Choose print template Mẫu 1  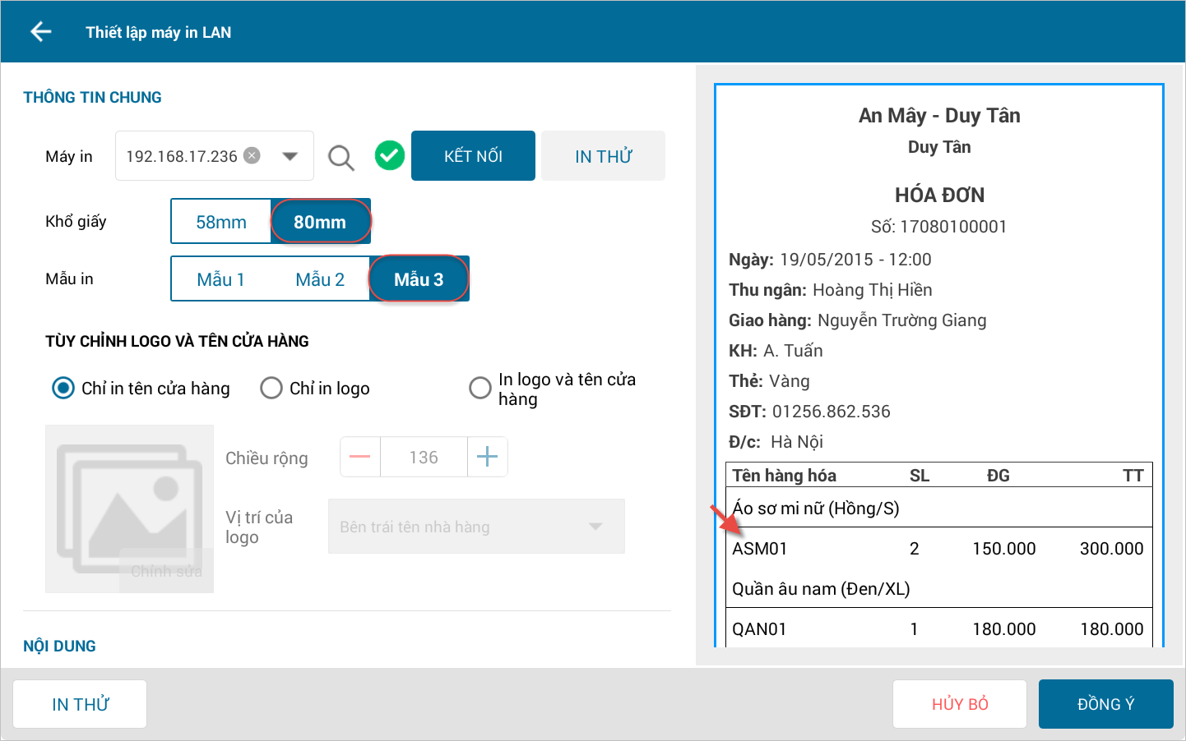pos(220,279)
